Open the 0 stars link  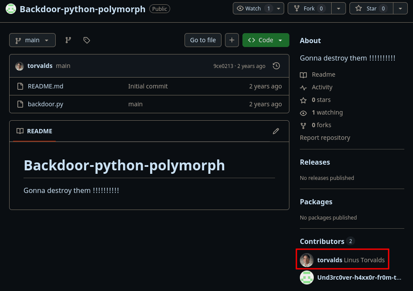(x=321, y=100)
